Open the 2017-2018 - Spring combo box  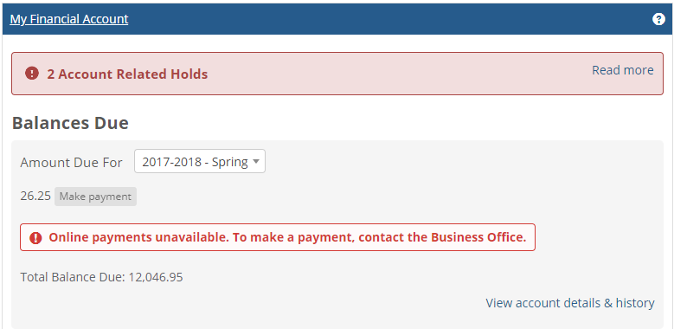click(200, 161)
